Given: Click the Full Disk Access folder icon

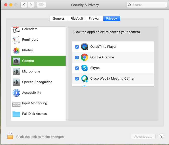Looking at the screenshot, I should [16, 114].
